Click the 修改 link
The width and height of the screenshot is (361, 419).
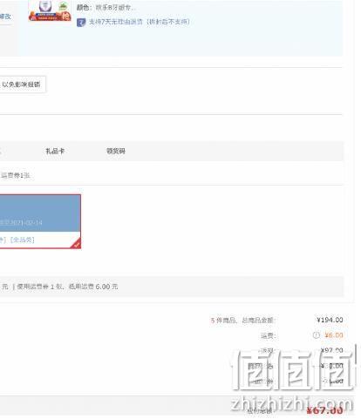(5, 17)
